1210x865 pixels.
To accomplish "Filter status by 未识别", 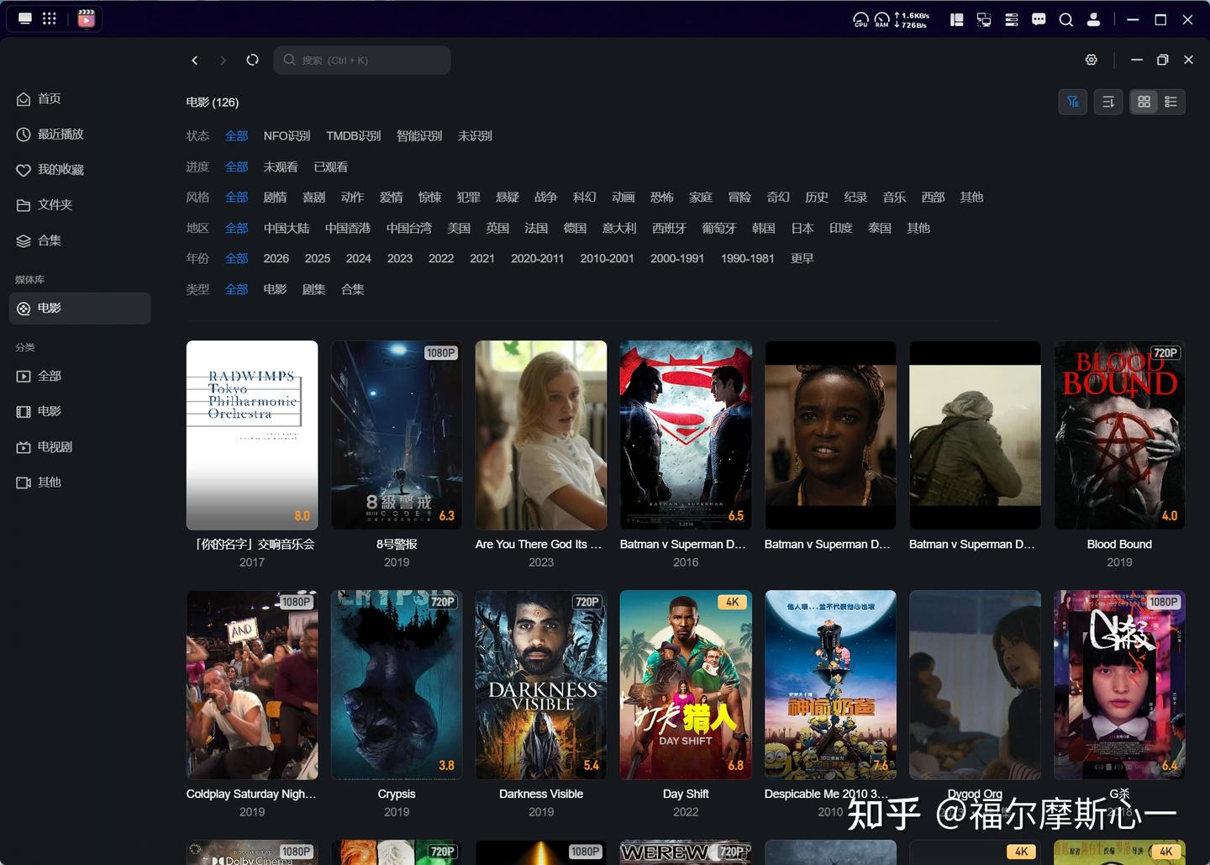I will click(475, 136).
